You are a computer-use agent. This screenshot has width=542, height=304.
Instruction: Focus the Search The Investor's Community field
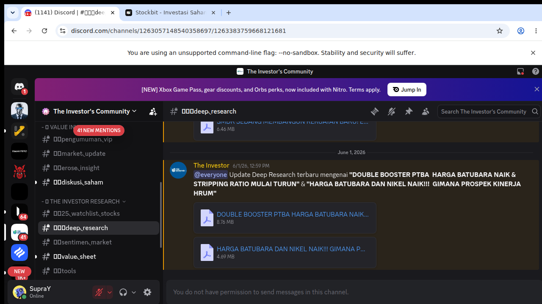coord(489,111)
